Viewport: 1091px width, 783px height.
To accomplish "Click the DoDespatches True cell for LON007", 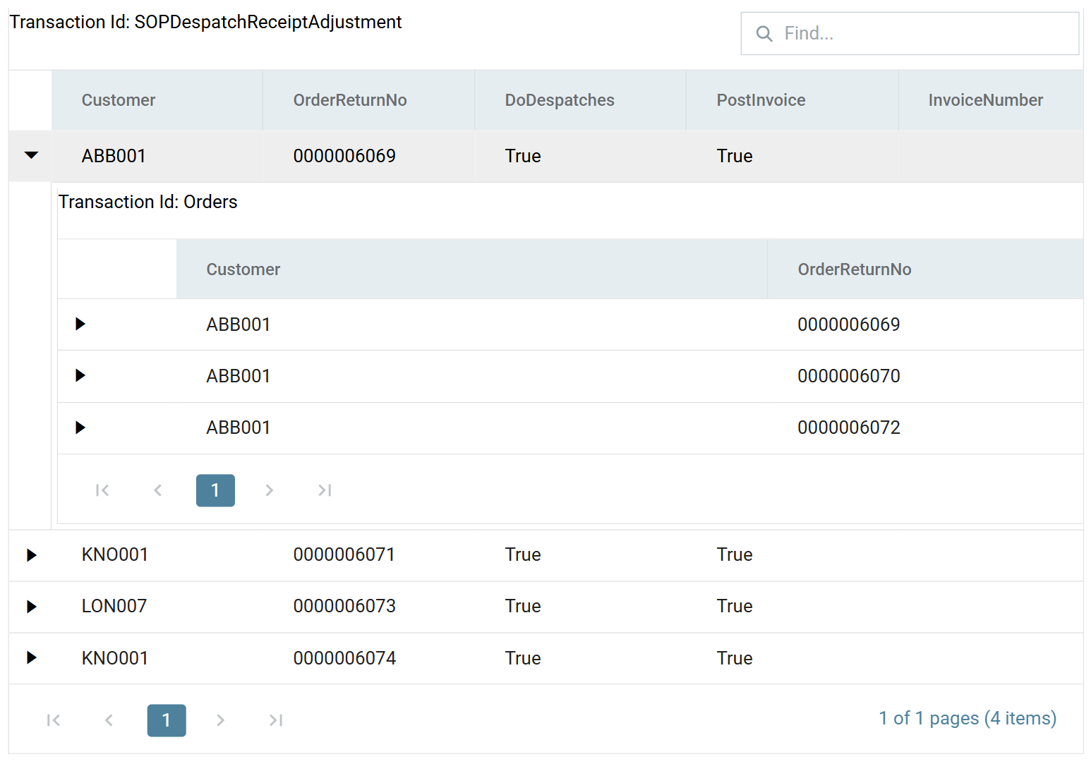I will pos(580,606).
